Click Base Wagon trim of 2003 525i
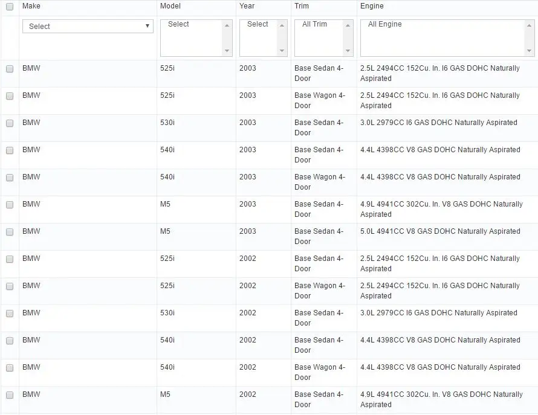The image size is (538, 415). click(x=320, y=100)
